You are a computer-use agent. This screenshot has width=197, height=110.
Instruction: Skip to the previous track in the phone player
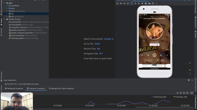point(148,55)
